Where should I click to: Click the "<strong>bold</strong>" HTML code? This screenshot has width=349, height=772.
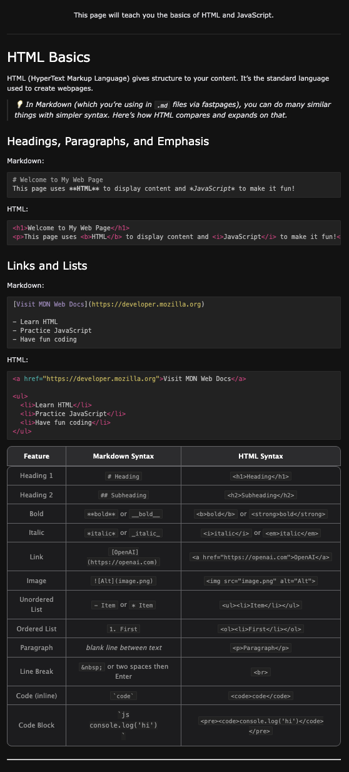pos(288,514)
